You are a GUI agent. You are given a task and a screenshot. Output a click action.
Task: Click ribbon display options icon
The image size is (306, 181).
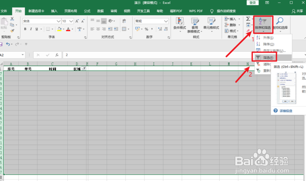(x=267, y=3)
